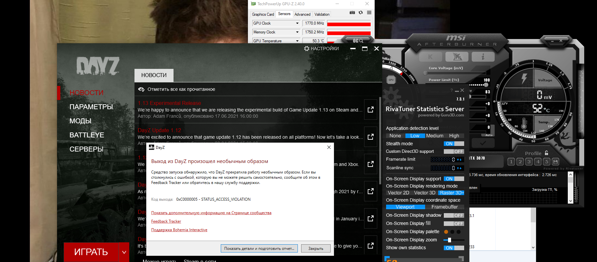The image size is (597, 262).
Task: Switch to the Graphics Card tab in GPU-Z
Action: tap(263, 14)
